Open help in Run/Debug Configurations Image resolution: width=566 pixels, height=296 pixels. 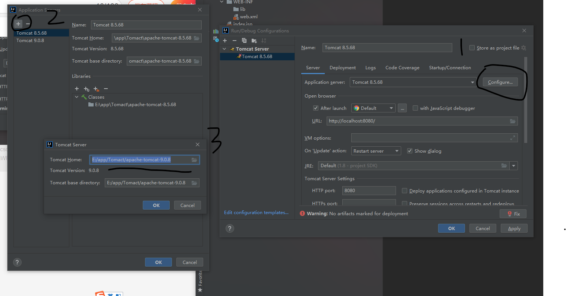tap(230, 228)
